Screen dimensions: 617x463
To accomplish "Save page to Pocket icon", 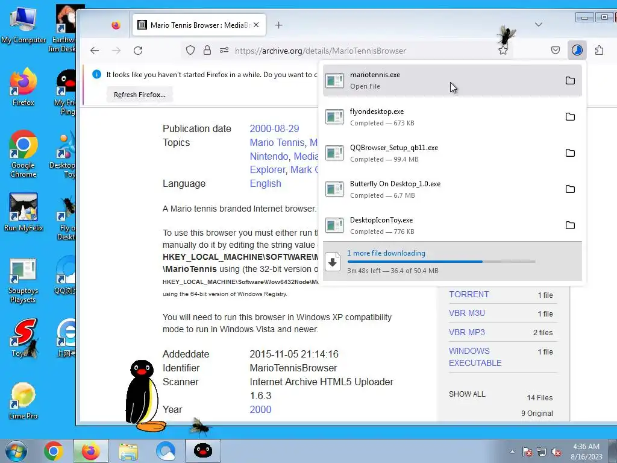I will [x=555, y=51].
